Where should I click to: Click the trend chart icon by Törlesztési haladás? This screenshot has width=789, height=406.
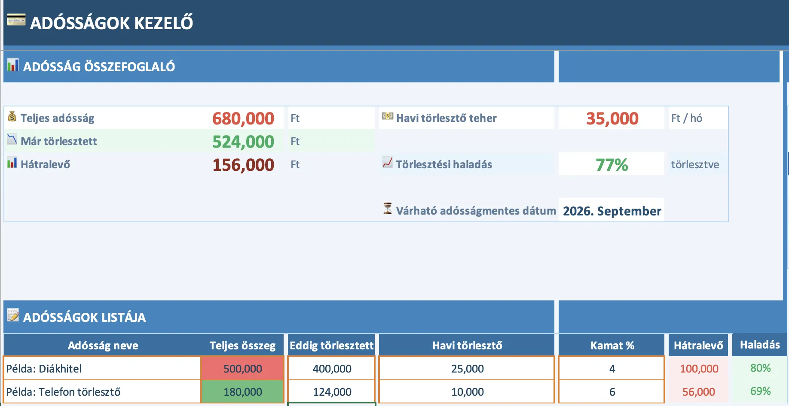point(387,163)
